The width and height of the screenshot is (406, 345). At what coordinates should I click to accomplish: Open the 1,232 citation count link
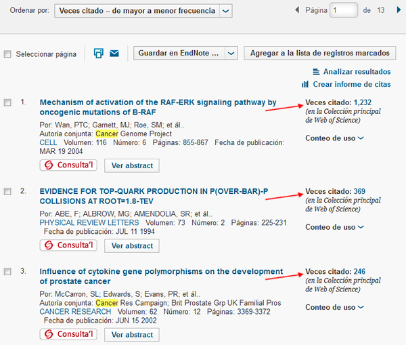click(x=363, y=102)
